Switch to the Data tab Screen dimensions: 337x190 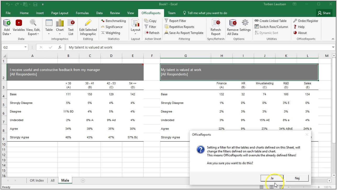click(99, 13)
